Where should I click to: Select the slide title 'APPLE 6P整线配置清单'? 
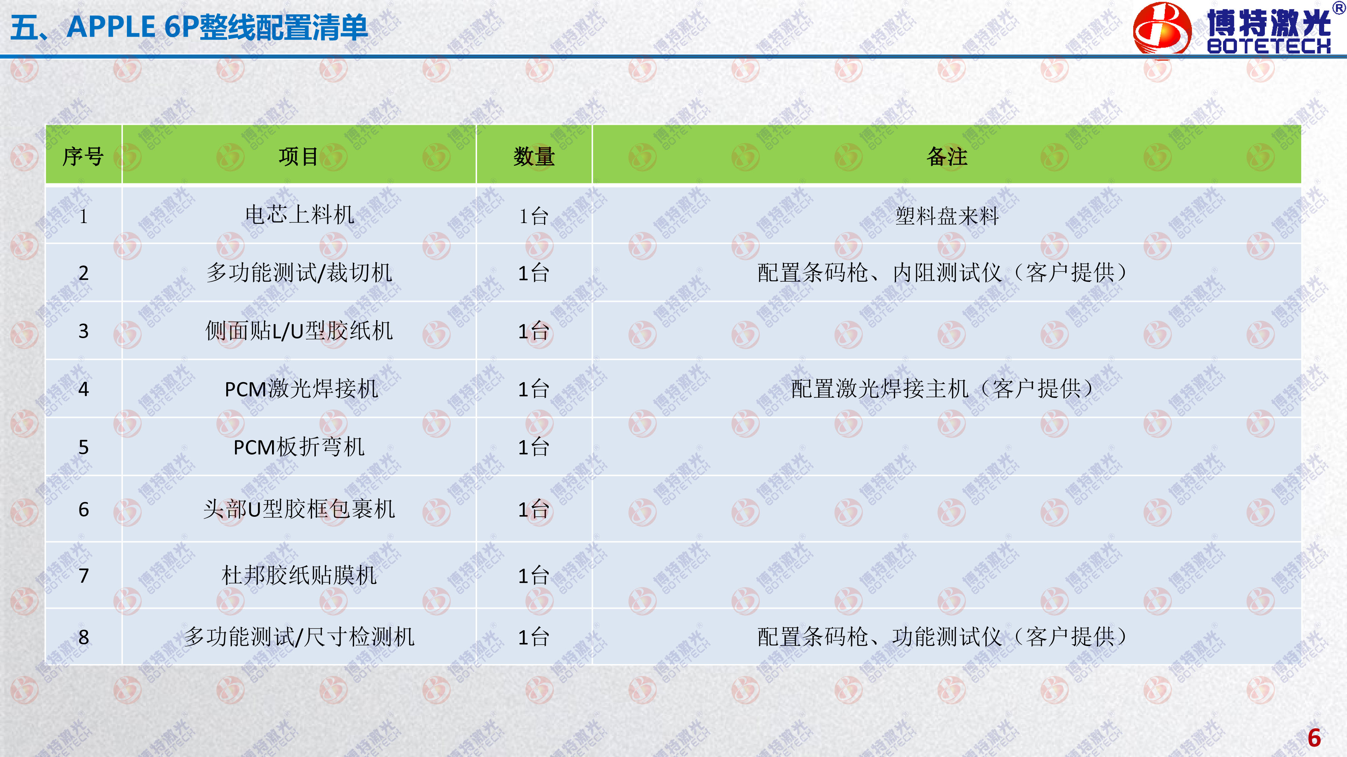(217, 27)
